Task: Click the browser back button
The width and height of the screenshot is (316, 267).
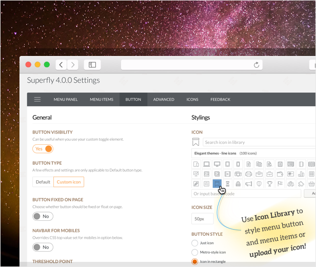Action: [62, 65]
